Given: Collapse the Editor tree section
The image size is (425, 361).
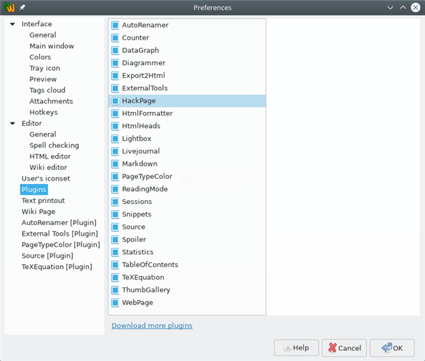Looking at the screenshot, I should [x=12, y=124].
